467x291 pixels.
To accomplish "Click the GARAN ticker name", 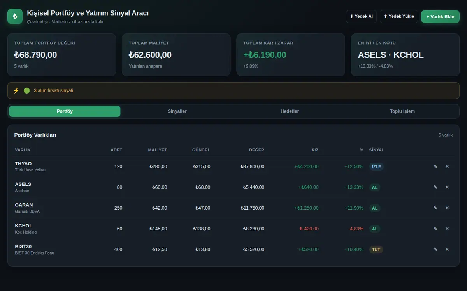I will coord(24,205).
